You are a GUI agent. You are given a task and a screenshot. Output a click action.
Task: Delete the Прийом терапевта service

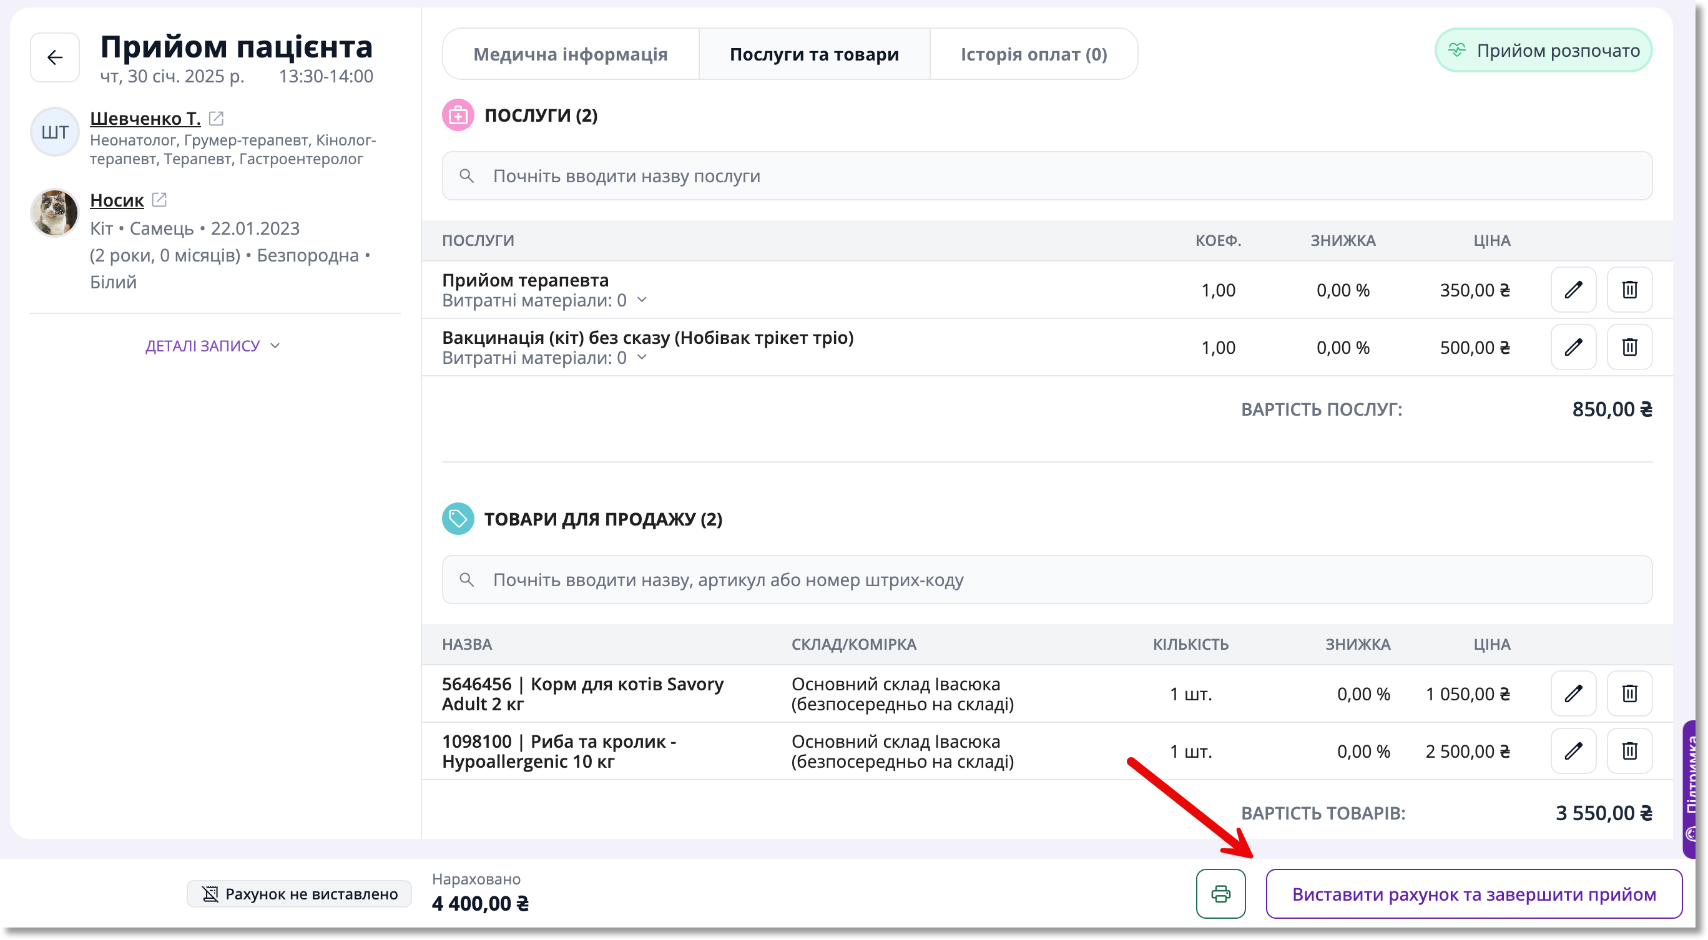point(1629,290)
